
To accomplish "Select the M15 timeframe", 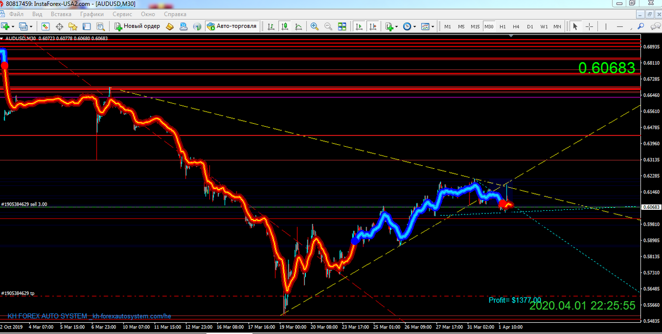I will pyautogui.click(x=475, y=26).
